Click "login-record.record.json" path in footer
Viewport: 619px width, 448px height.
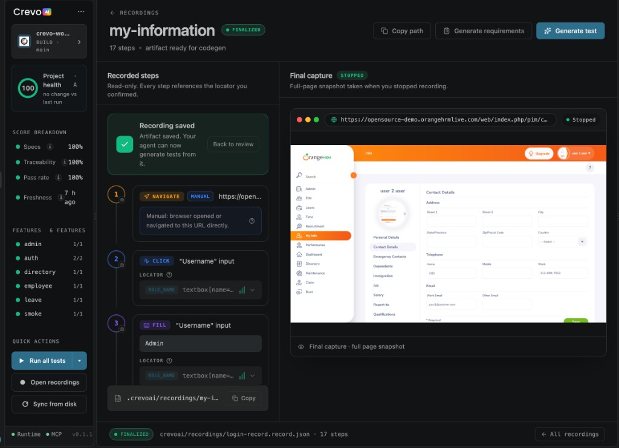[x=235, y=434]
